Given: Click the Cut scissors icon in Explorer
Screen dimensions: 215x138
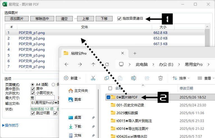Looking at the screenshot, I should 93,78.
